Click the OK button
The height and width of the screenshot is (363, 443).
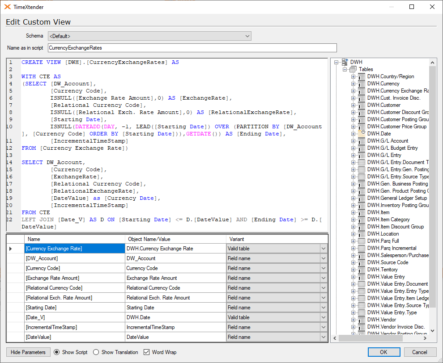[x=383, y=352]
